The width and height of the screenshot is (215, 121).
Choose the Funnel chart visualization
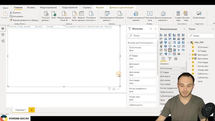click(x=166, y=43)
